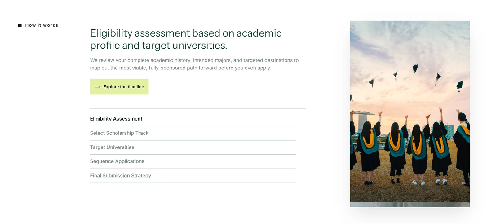
Task: Open the Select Scholarship Track step
Action: click(193, 133)
